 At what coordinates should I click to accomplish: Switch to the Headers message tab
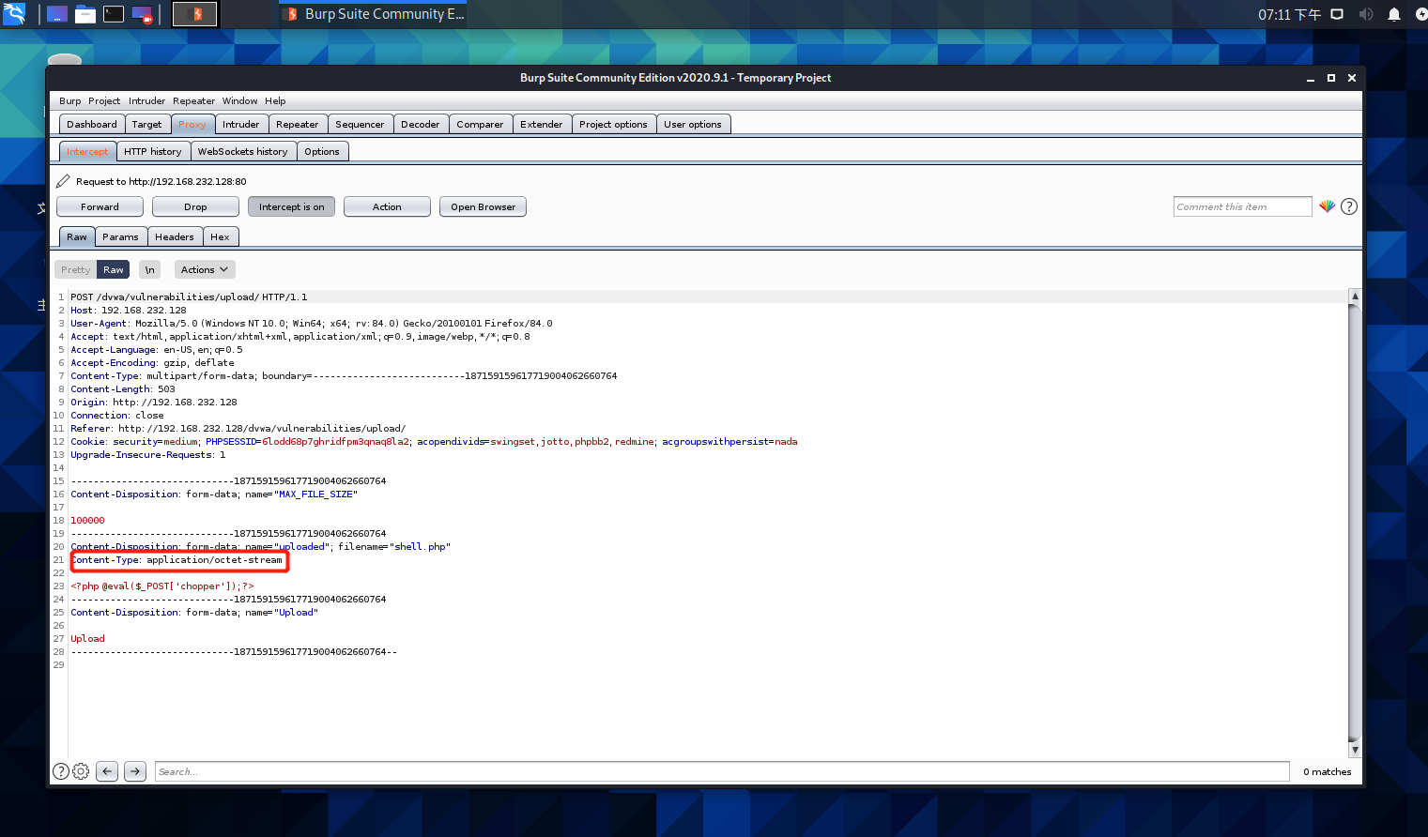tap(175, 236)
